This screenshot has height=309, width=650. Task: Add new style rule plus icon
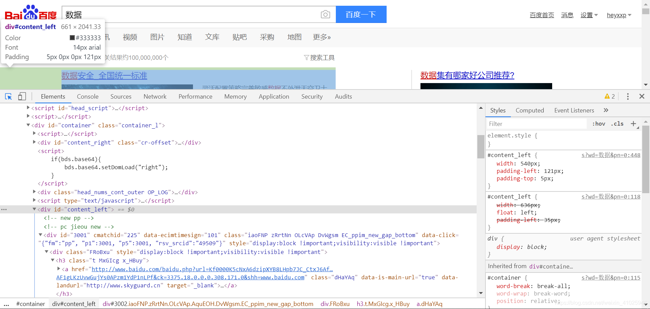[x=633, y=124]
